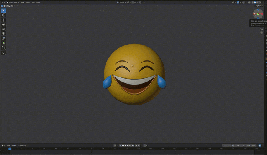Viewport: 267px width, 155px height.
Task: Play the animation forward
Action: 128,145
